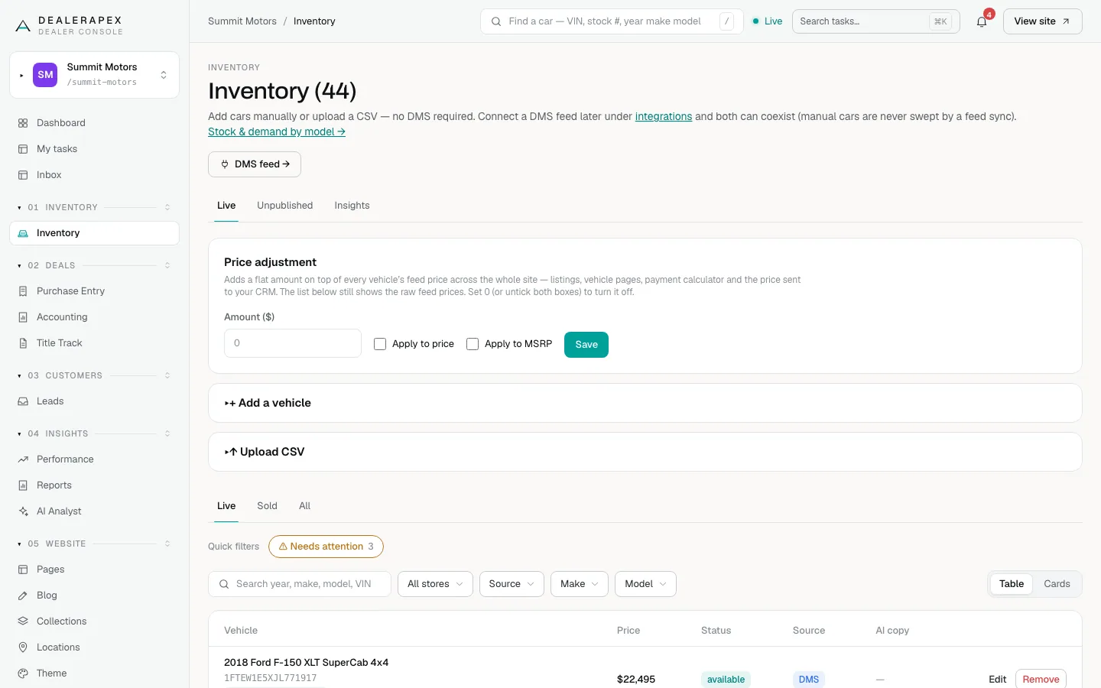Toggle the Needs attention quick filter
Screen dimensions: 1101x688
pos(326,547)
